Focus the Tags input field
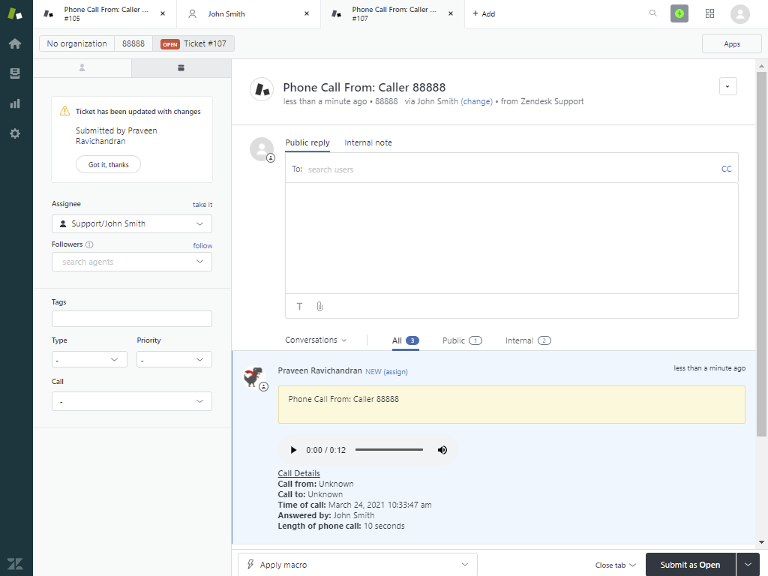The width and height of the screenshot is (768, 576). (x=132, y=319)
